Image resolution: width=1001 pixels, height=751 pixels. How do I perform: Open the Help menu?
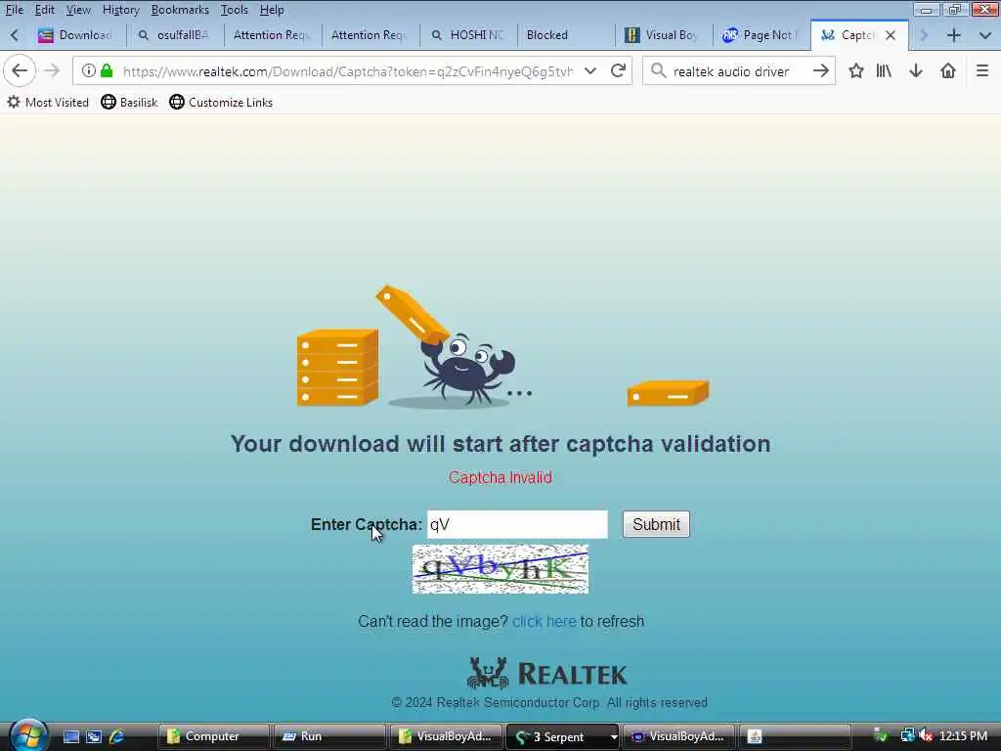tap(272, 10)
